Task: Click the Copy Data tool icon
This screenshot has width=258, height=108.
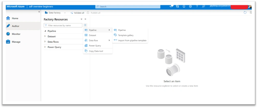Action: pos(86,51)
